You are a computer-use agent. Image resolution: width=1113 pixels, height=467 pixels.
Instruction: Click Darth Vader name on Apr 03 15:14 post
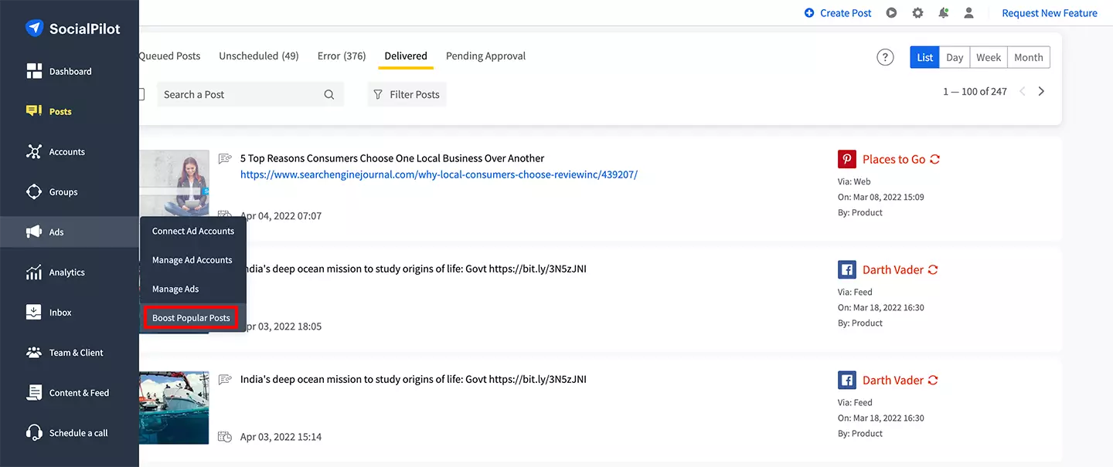click(893, 380)
